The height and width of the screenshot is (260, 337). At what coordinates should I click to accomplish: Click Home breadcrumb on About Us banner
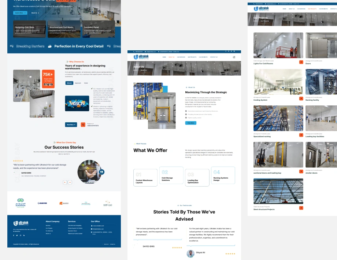pos(135,70)
